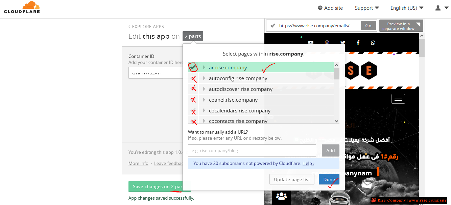Viewport: 451px width, 205px height.
Task: Open the user account menu icon
Action: point(438,8)
